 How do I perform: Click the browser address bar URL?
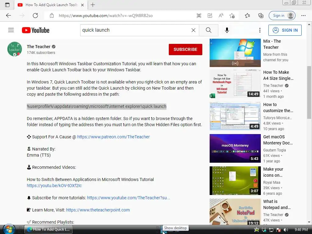(106, 16)
